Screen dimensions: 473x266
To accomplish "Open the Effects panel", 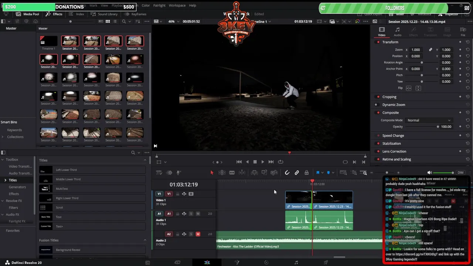I will click(x=54, y=14).
